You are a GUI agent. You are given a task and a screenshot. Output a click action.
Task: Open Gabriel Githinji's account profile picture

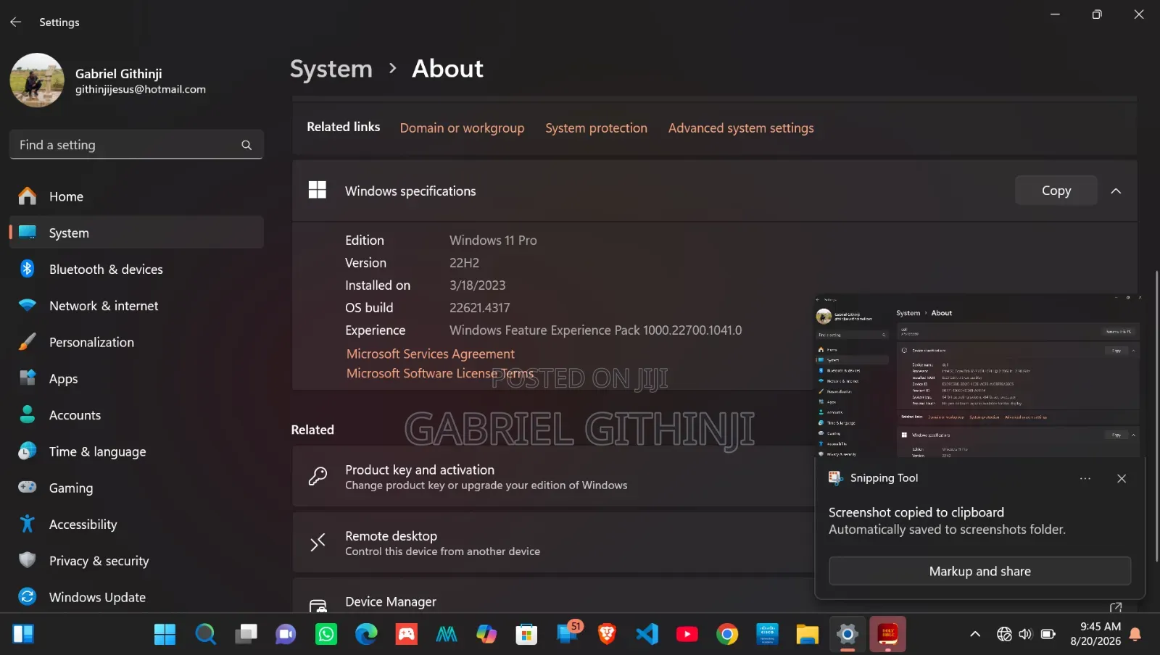[37, 80]
